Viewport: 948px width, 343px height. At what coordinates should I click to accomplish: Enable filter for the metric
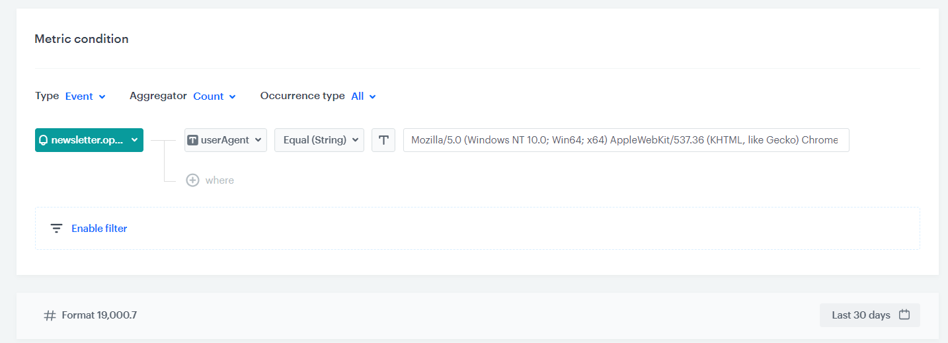(99, 229)
